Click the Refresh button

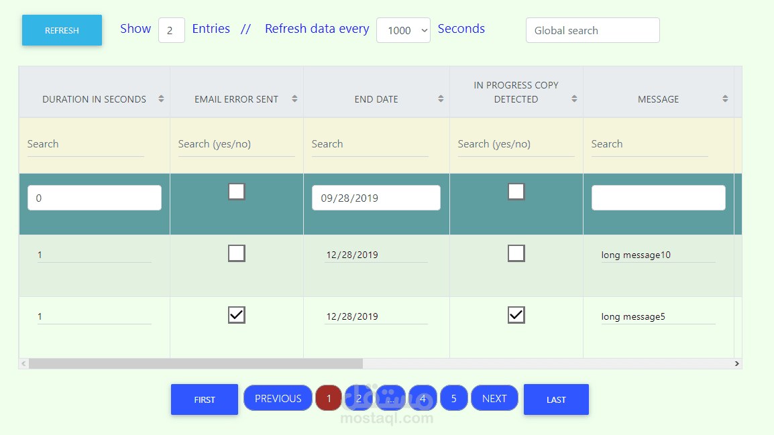(x=62, y=30)
